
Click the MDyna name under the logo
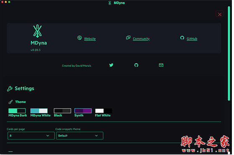tap(39, 43)
